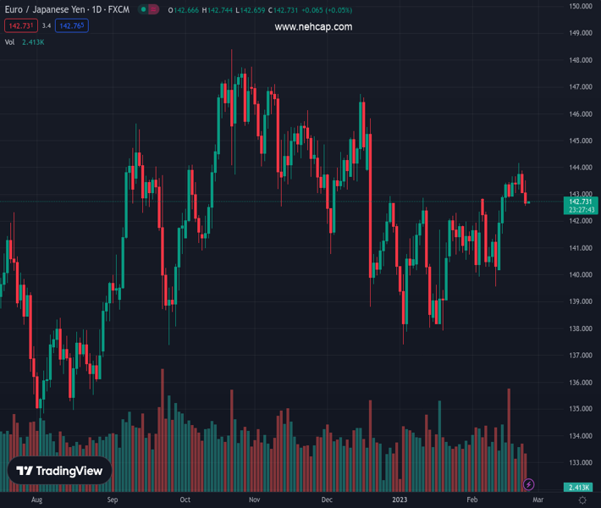The width and height of the screenshot is (601, 508).
Task: Click the 3.4 spread value between prices
Action: coord(46,26)
